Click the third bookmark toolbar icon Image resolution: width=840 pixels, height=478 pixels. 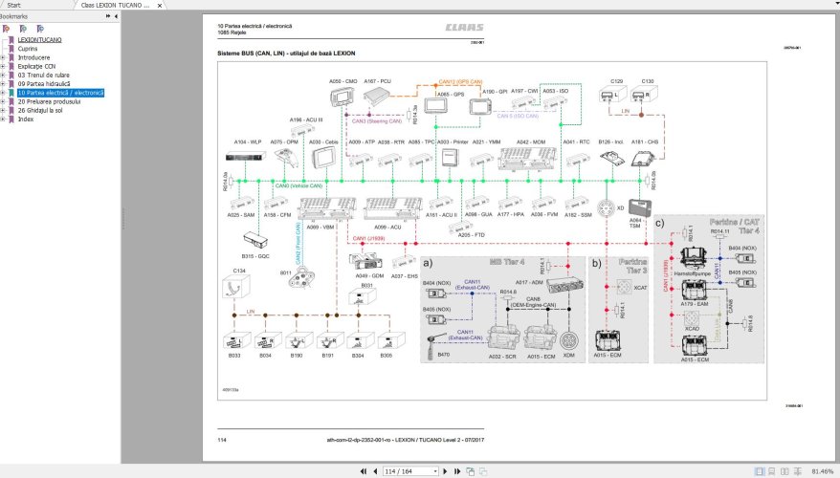(x=40, y=29)
